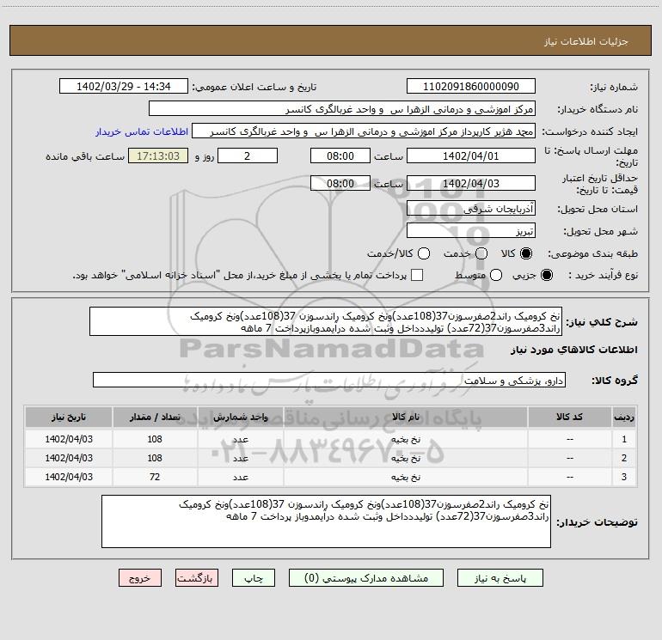The image size is (662, 640).
Task: Choose the متوسط purchase type radio
Action: coord(496,275)
